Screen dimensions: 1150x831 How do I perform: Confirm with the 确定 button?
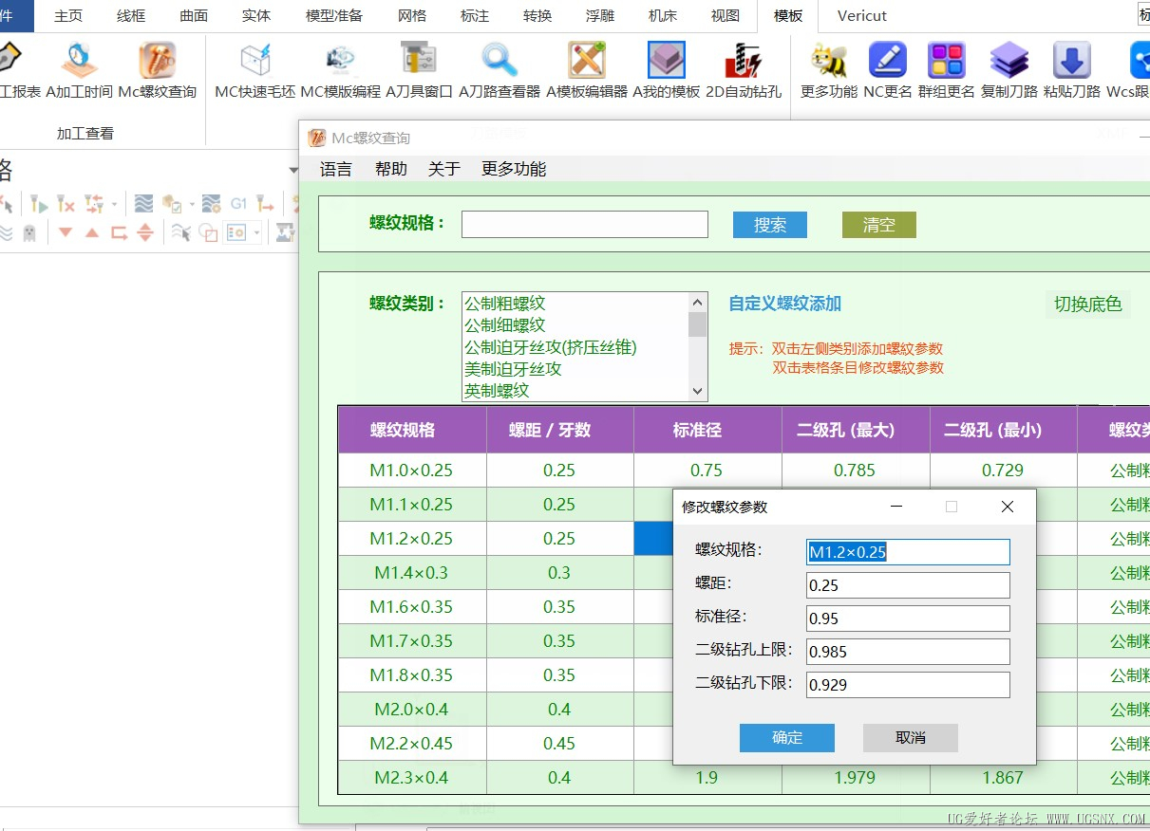pos(787,738)
